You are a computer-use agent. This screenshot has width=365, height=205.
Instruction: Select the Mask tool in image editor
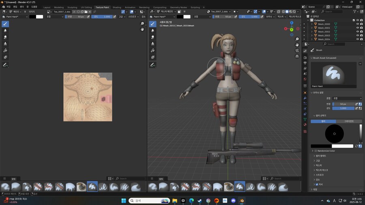click(x=5, y=57)
